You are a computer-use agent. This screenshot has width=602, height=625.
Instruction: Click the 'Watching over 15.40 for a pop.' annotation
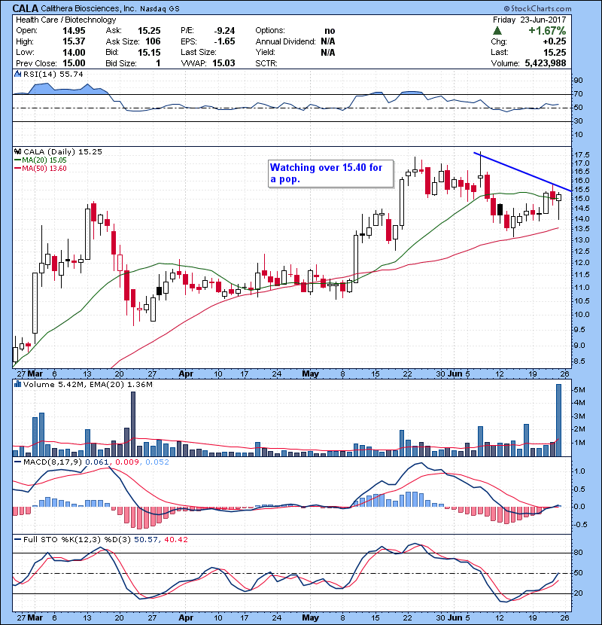tap(330, 173)
